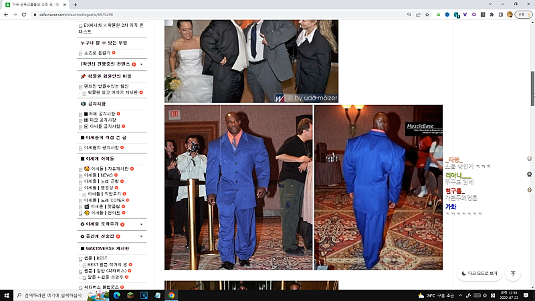Open the purple circle O extension
Image resolution: width=535 pixels, height=301 pixels.
474,15
